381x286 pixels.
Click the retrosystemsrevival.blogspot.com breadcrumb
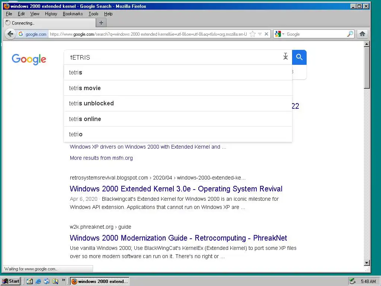(x=157, y=178)
